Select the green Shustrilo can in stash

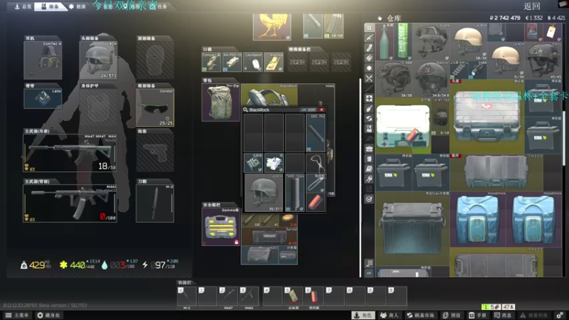click(403, 41)
